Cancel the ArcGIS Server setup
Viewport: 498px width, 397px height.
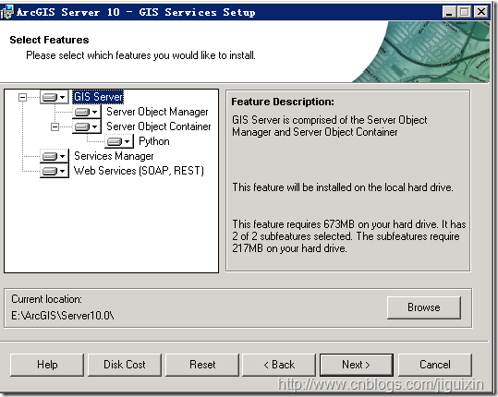[x=435, y=365]
